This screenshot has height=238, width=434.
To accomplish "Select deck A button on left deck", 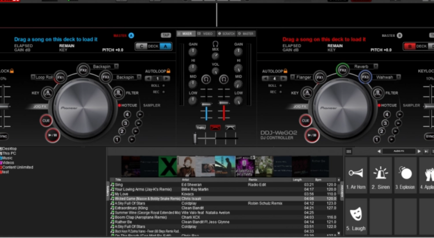I will (165, 47).
